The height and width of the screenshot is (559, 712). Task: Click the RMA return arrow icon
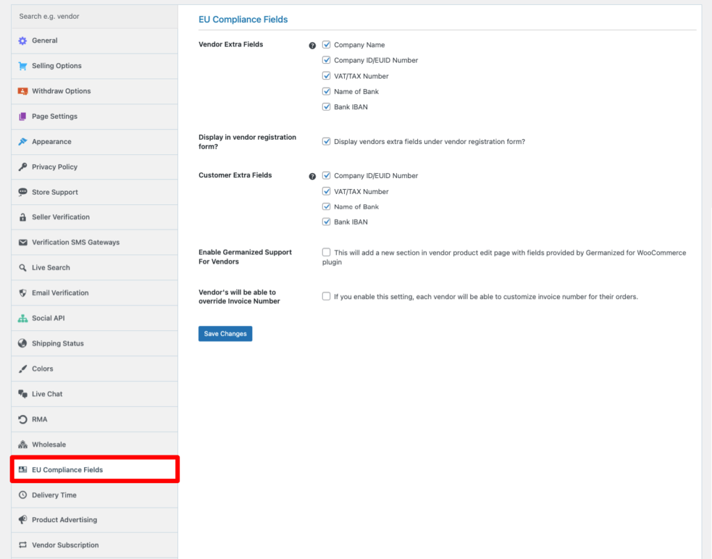click(22, 419)
